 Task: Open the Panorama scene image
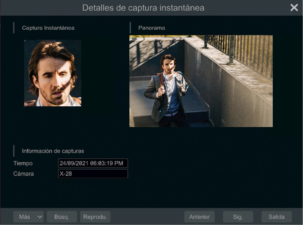201,81
